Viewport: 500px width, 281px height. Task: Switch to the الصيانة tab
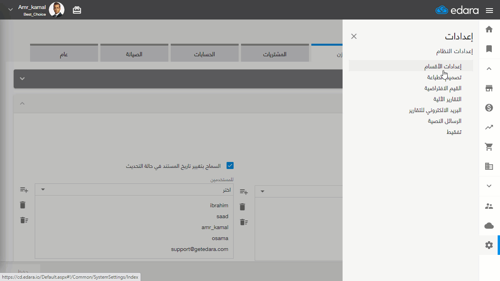tap(134, 53)
